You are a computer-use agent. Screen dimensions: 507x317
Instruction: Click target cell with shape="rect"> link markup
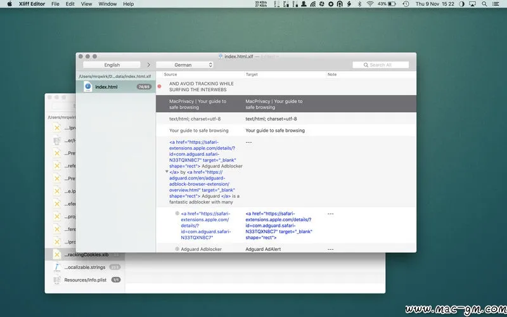[x=279, y=226]
